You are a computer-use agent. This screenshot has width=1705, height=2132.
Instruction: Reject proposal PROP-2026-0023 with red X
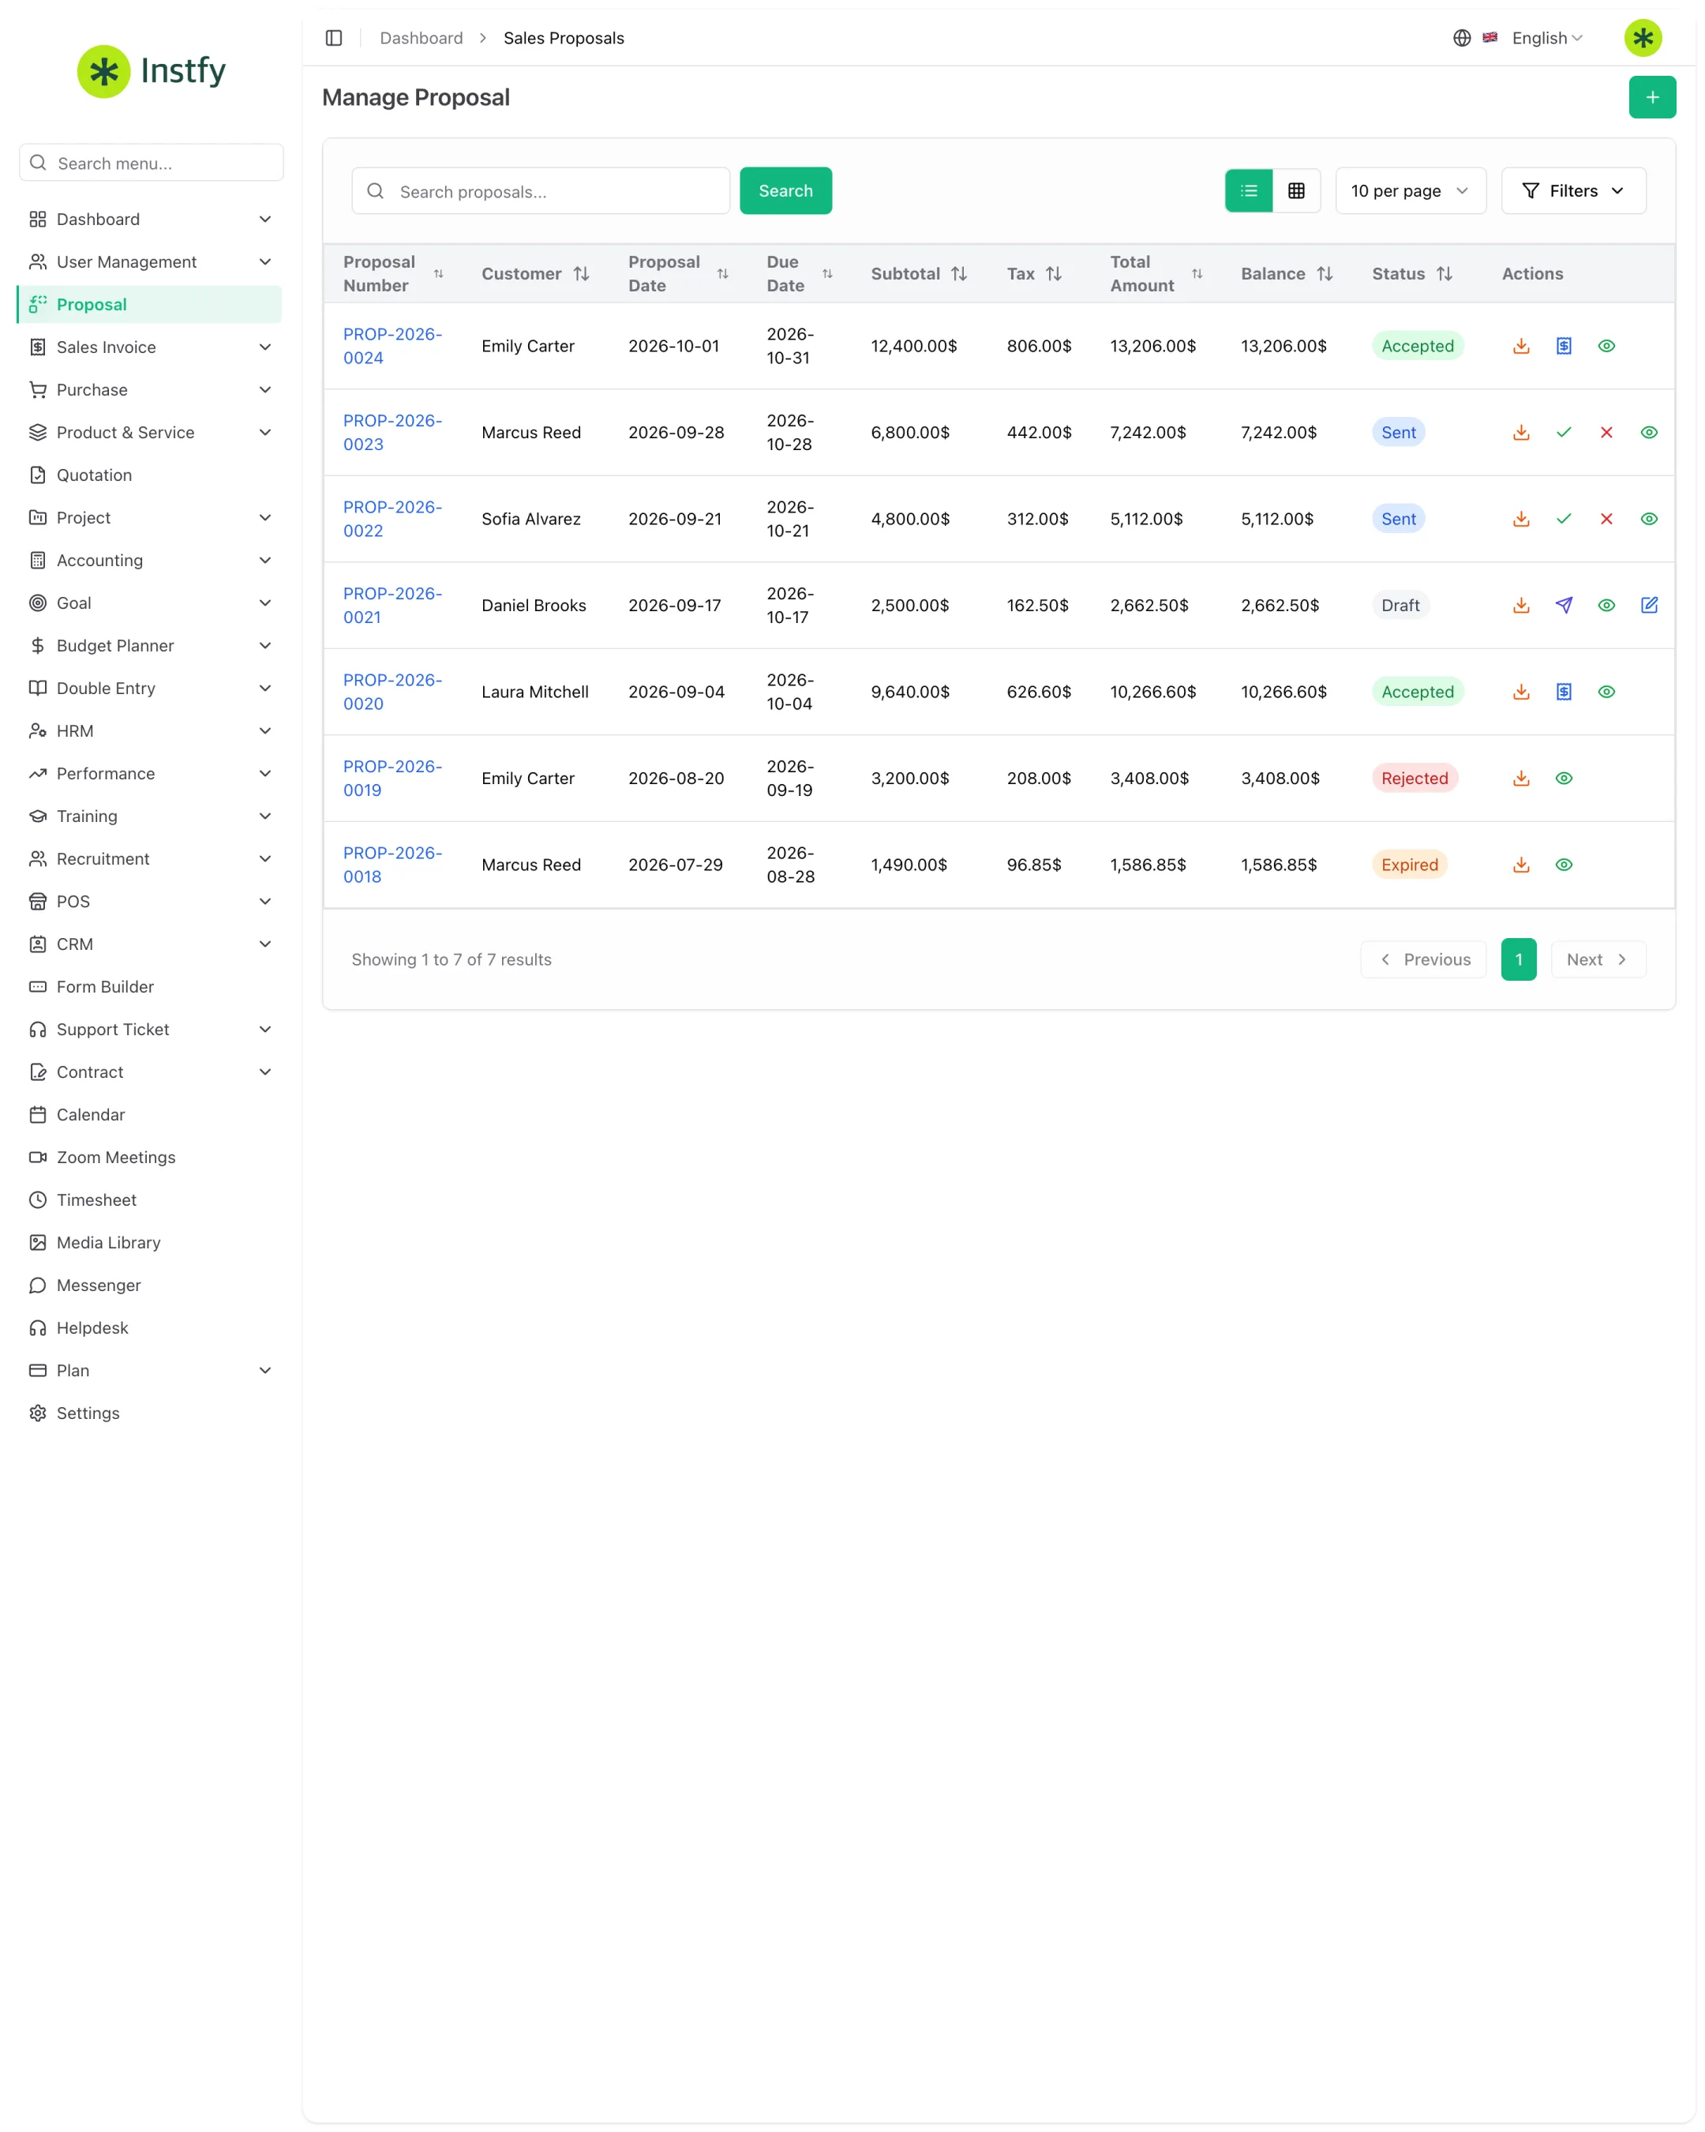[x=1606, y=432]
